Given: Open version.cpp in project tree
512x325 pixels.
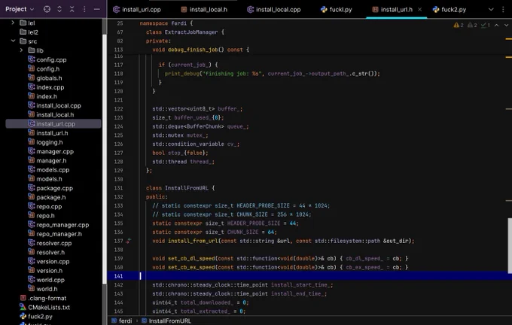Looking at the screenshot, I should click(x=49, y=261).
